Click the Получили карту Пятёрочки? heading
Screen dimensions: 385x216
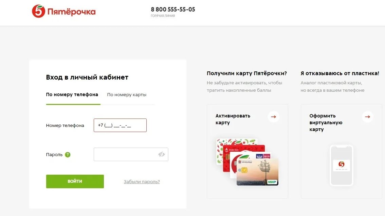247,73
